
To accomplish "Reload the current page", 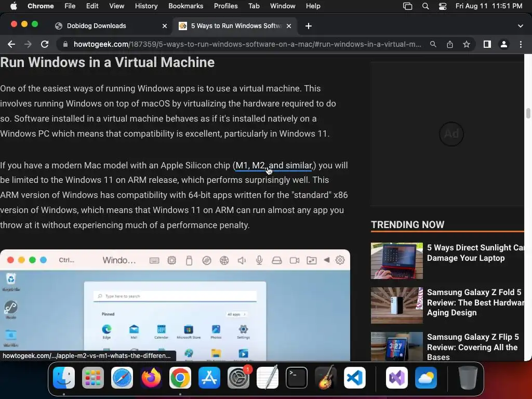I will coord(45,44).
